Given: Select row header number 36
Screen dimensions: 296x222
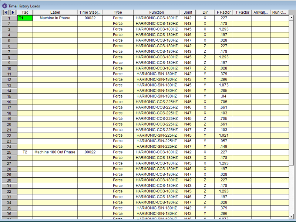Looking at the screenshot, I should 9,214.
